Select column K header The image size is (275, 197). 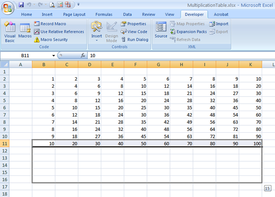pos(250,64)
